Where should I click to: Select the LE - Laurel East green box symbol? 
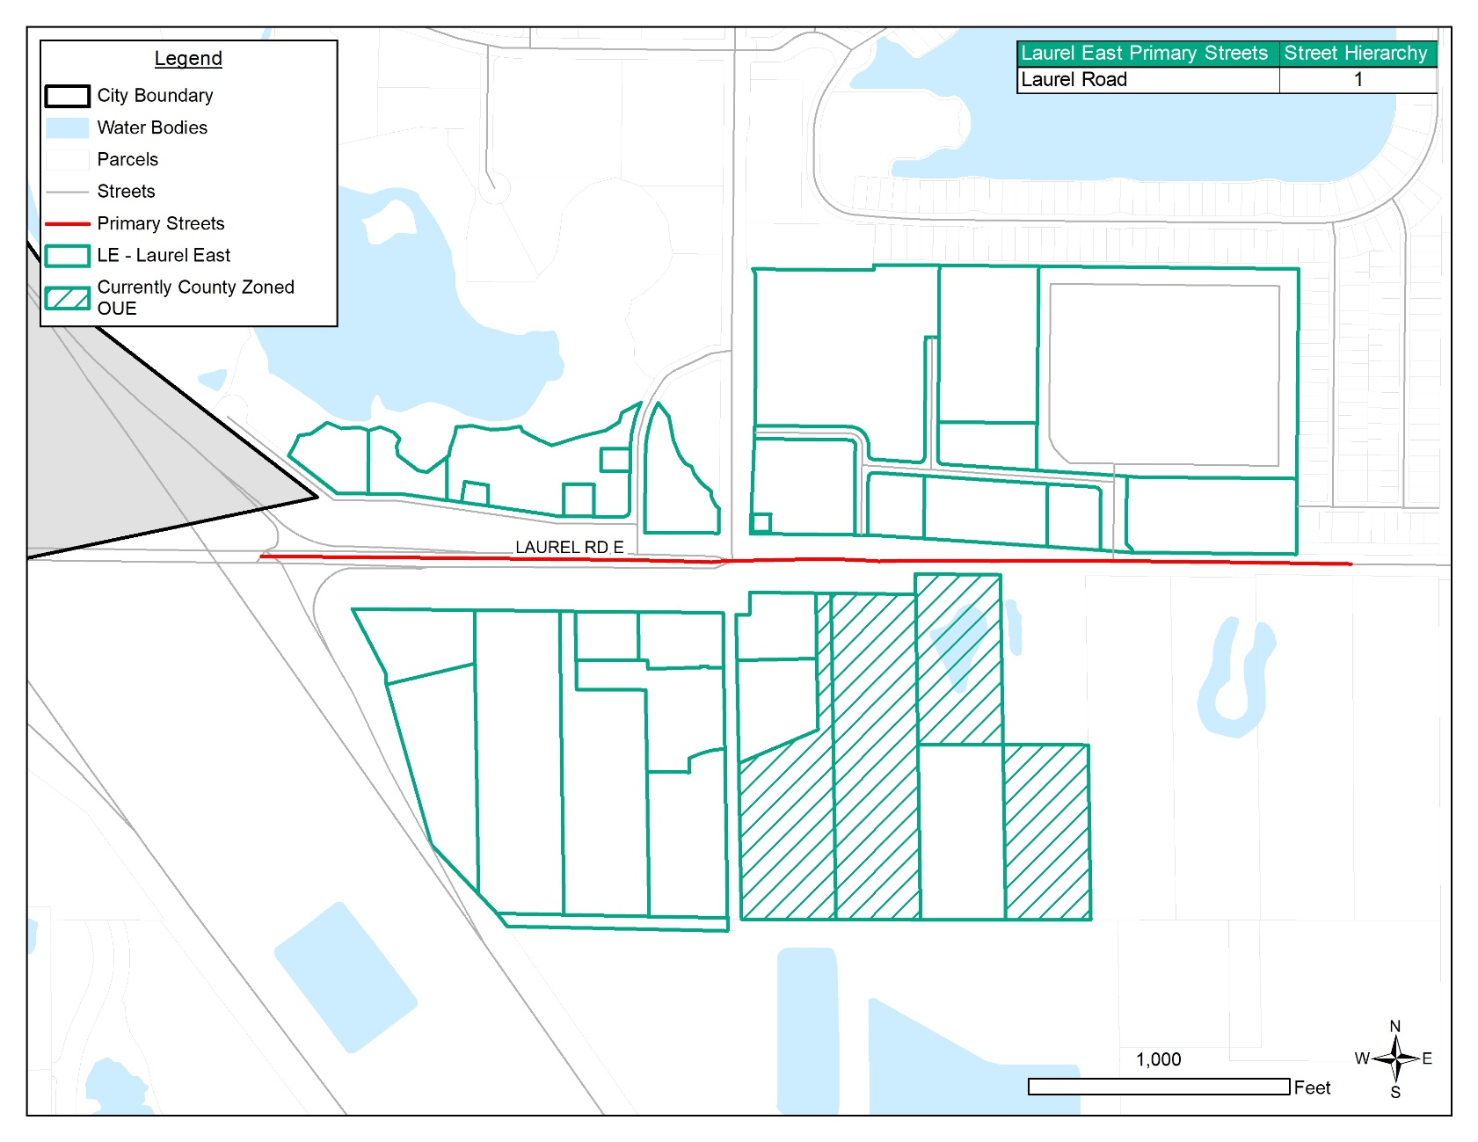point(67,256)
